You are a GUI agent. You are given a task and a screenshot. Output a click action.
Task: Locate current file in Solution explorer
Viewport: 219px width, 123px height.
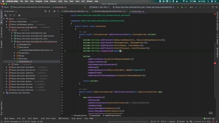click(46, 11)
